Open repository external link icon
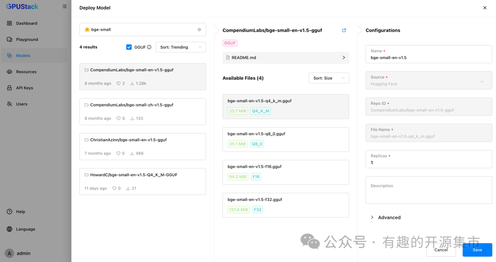The width and height of the screenshot is (496, 262). 344,30
